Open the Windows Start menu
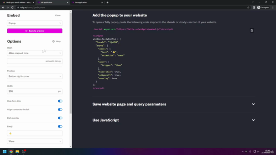Screen dimensions: 276x155 coord(5,152)
